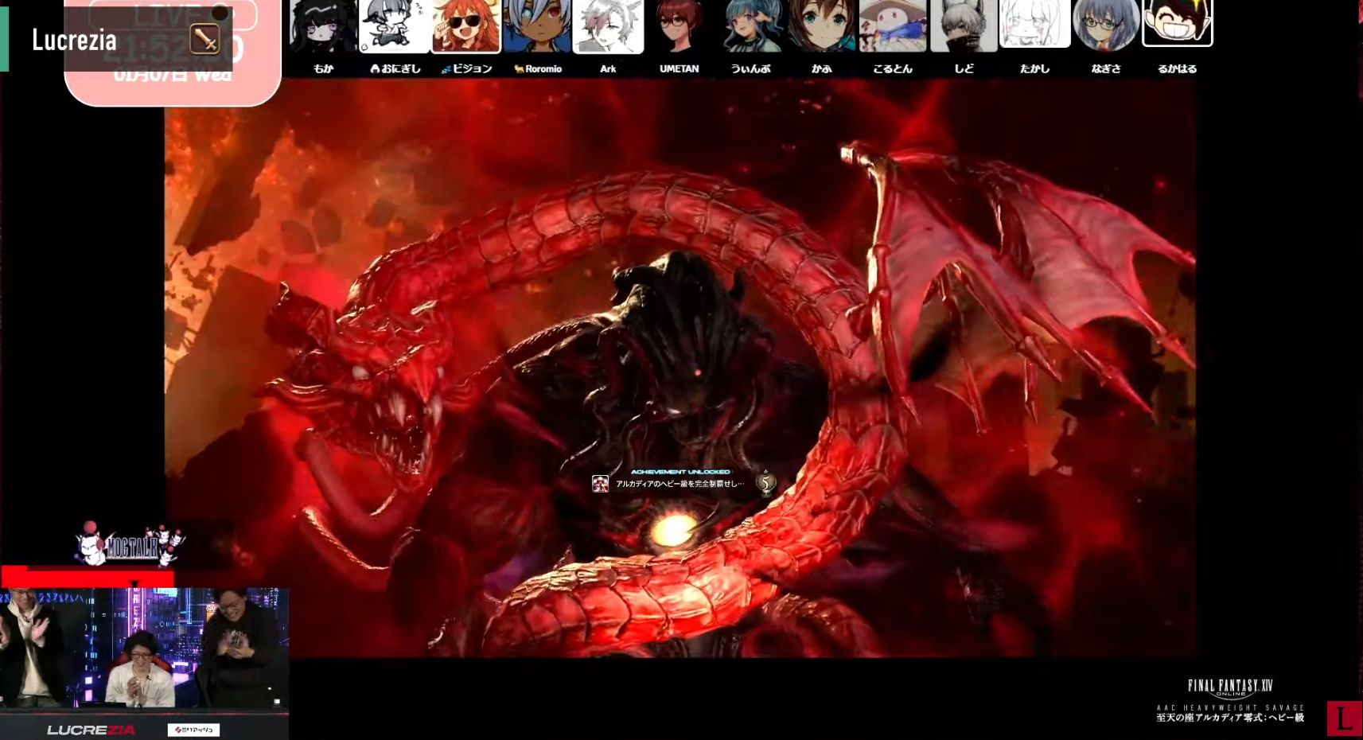Click the おにぎし name label
Image resolution: width=1363 pixels, height=740 pixels.
(x=395, y=68)
